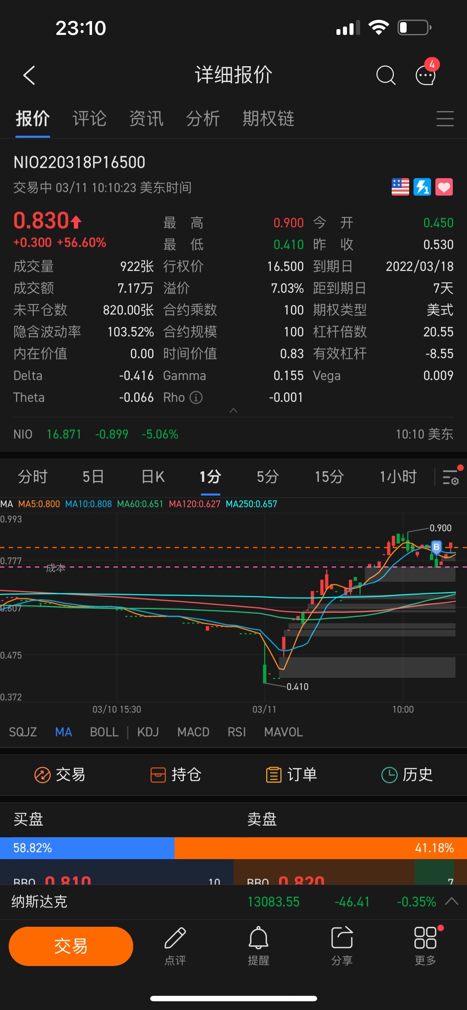Image resolution: width=467 pixels, height=1010 pixels.
Task: Open the 订单 orders shortcut
Action: point(291,775)
